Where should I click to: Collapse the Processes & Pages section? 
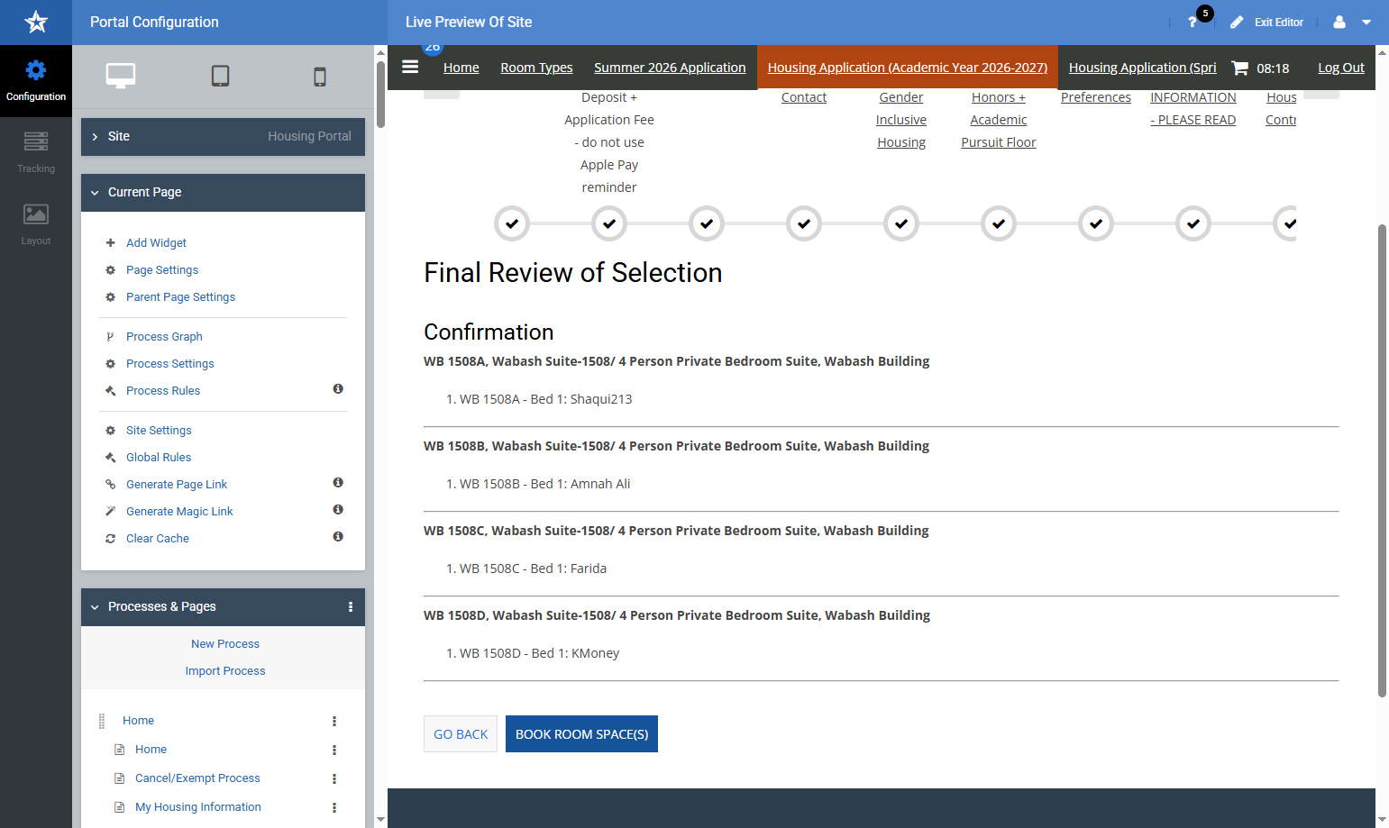point(95,607)
